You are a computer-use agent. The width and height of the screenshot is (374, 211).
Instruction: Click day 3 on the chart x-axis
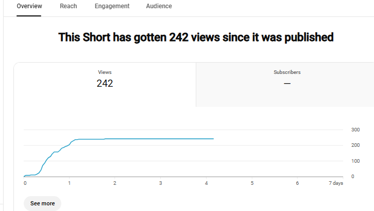point(161,183)
